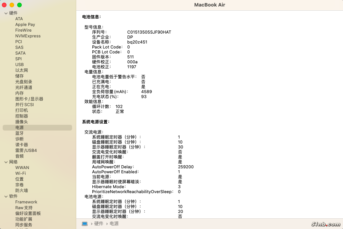Click the computer icon in the path bar

85,224
